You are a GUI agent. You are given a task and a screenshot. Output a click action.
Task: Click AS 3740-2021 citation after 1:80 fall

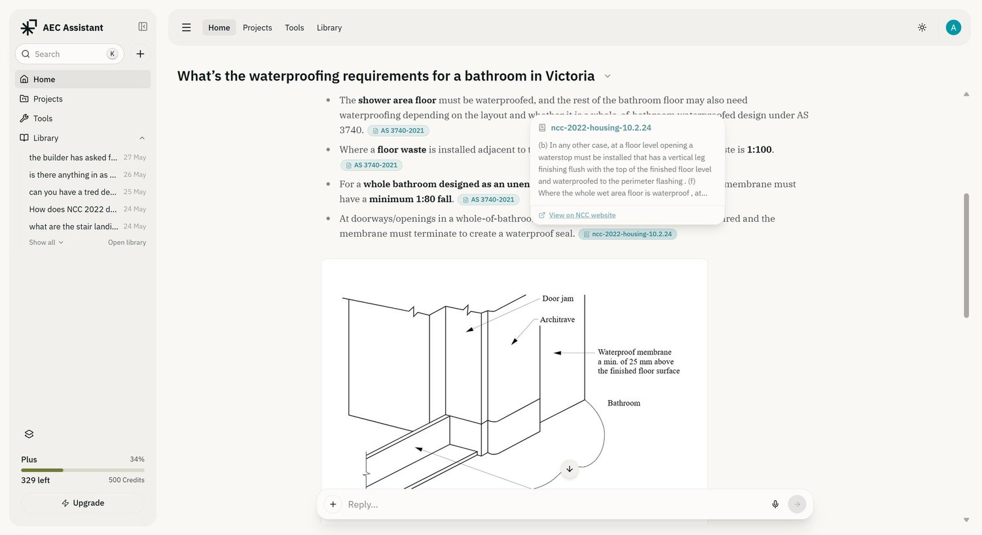click(x=488, y=199)
